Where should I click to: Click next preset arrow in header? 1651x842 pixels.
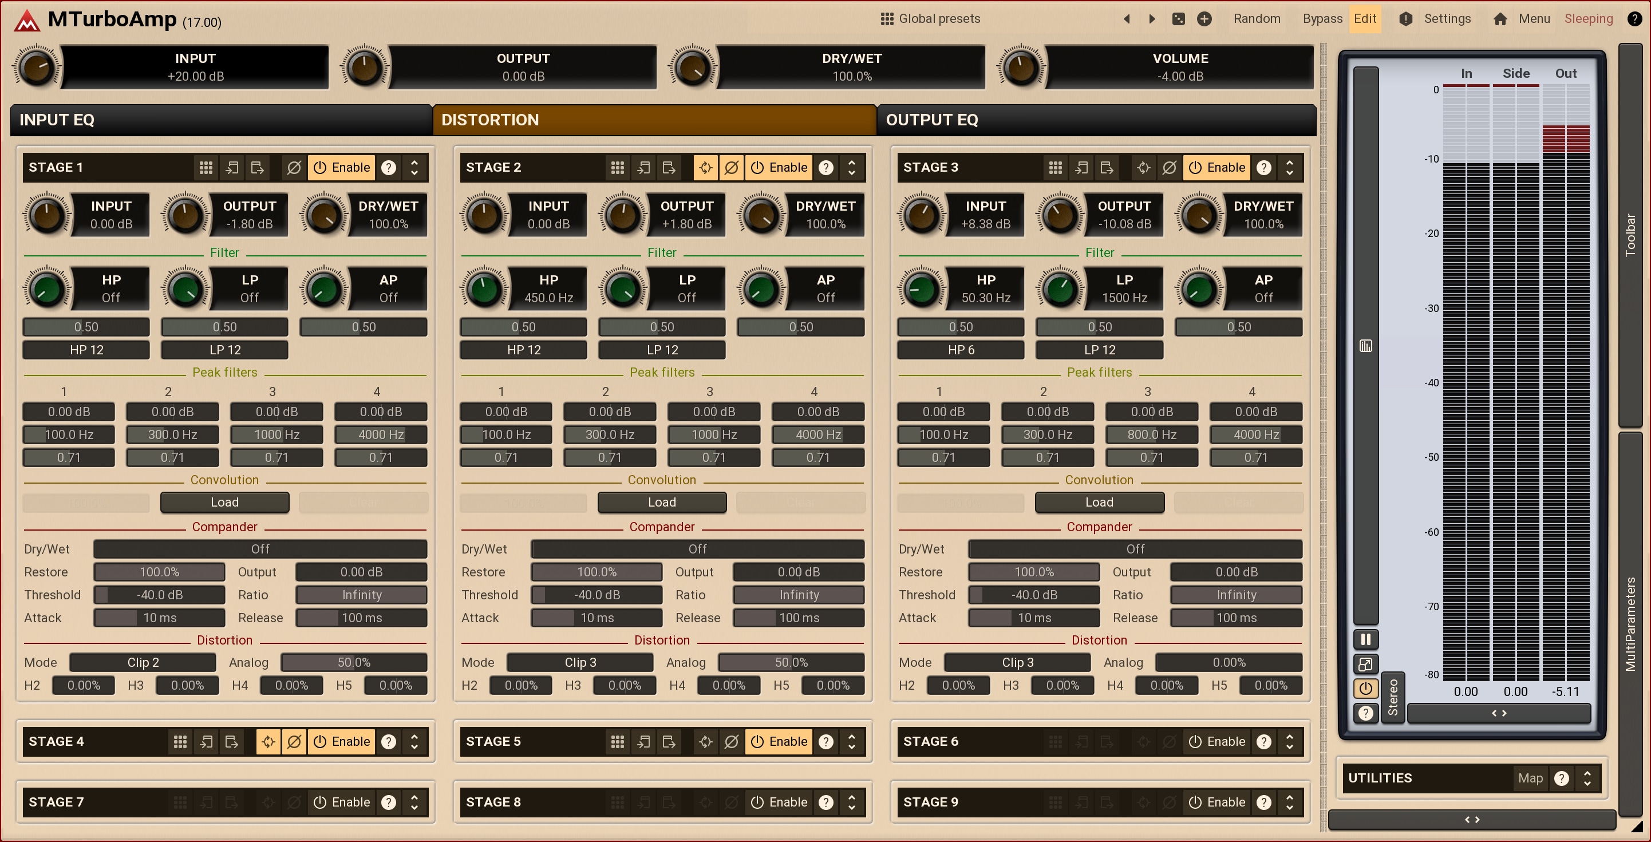(1152, 18)
